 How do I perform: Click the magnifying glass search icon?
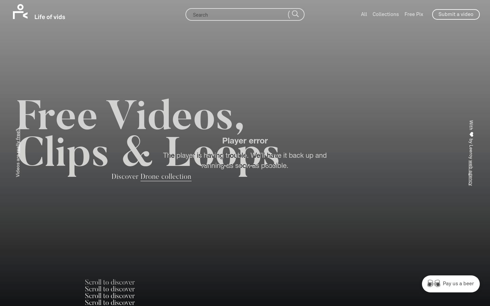[295, 14]
